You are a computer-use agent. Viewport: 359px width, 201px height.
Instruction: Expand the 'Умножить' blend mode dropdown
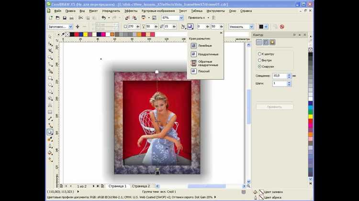point(252,27)
